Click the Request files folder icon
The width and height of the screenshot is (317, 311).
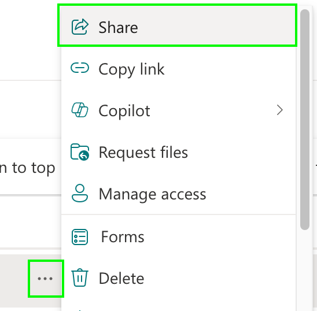click(80, 152)
